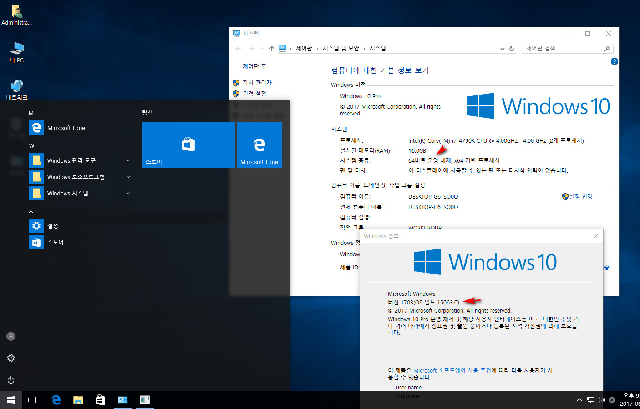The width and height of the screenshot is (640, 409).
Task: Expand root dropdown beside address bar computer icon
Action: coord(290,49)
